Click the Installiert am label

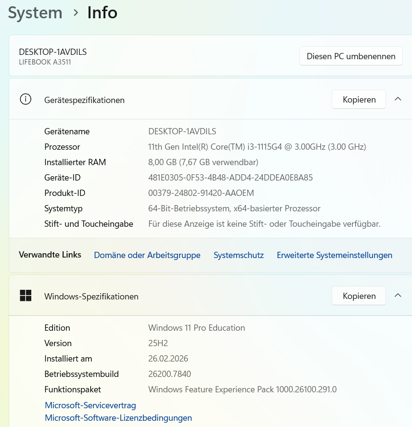pyautogui.click(x=68, y=359)
